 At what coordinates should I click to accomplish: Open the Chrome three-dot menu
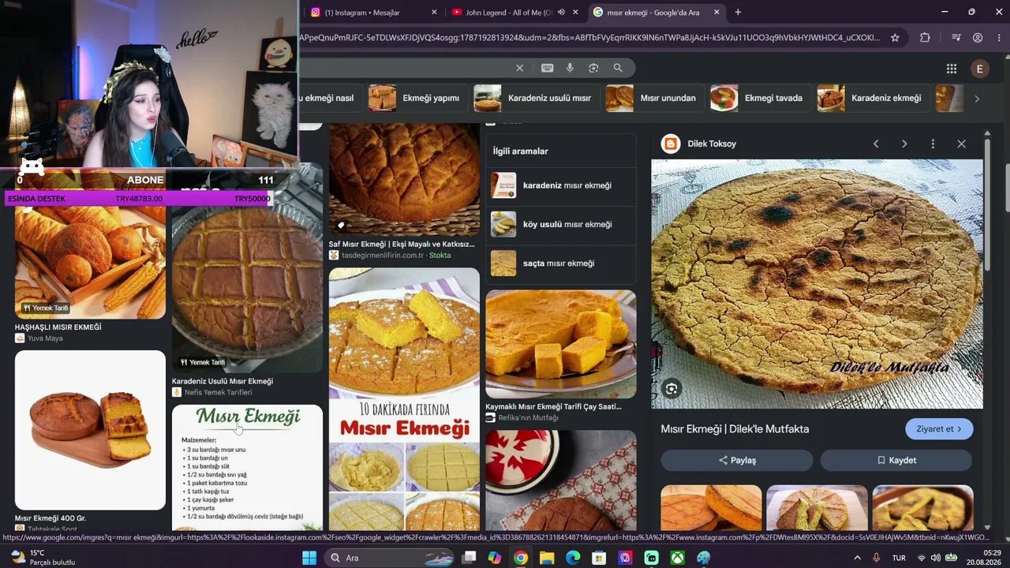click(x=998, y=37)
